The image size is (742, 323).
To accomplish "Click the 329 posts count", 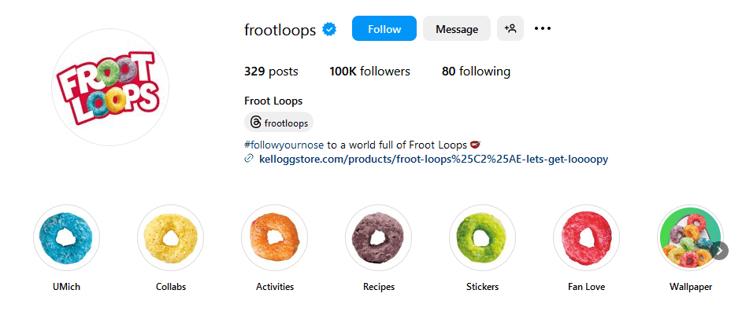I will pyautogui.click(x=271, y=72).
